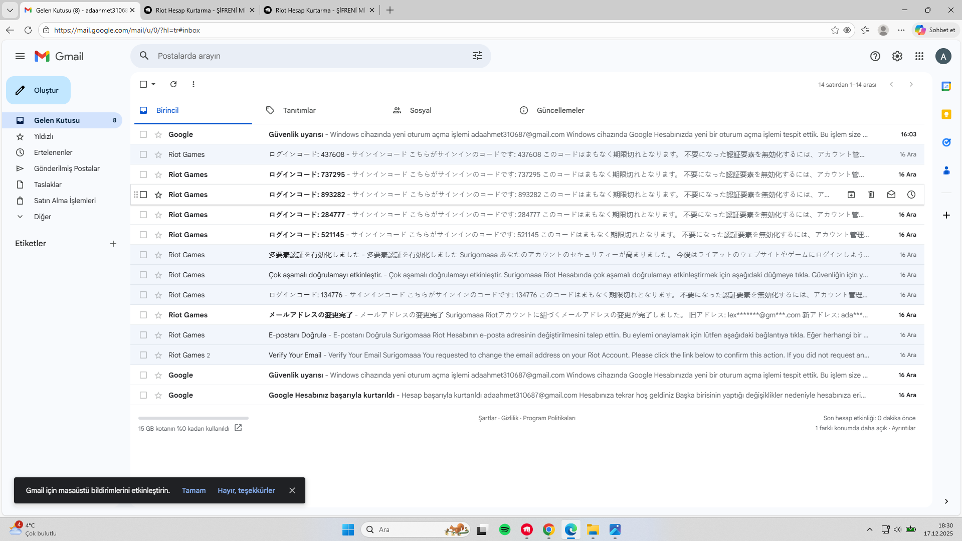The height and width of the screenshot is (541, 962).
Task: Select the Google Hesabınız başarıyla kurtarıldı checkbox
Action: [143, 395]
